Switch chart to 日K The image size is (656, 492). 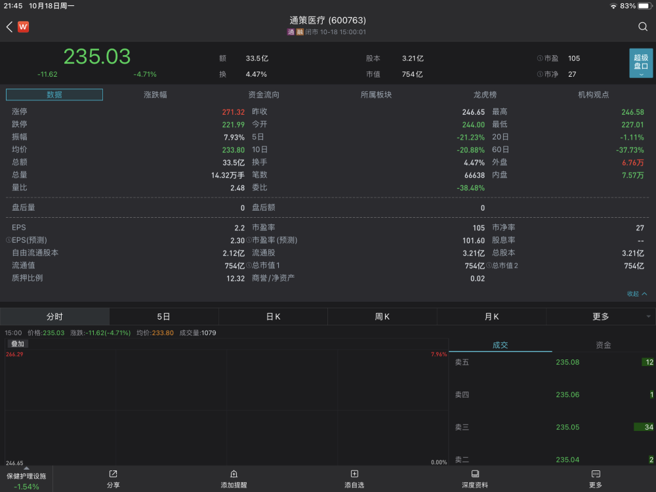point(273,317)
